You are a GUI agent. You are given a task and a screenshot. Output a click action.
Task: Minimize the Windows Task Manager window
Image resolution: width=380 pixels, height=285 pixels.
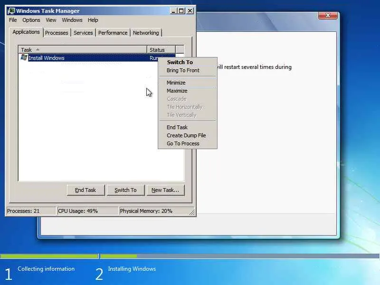173,11
